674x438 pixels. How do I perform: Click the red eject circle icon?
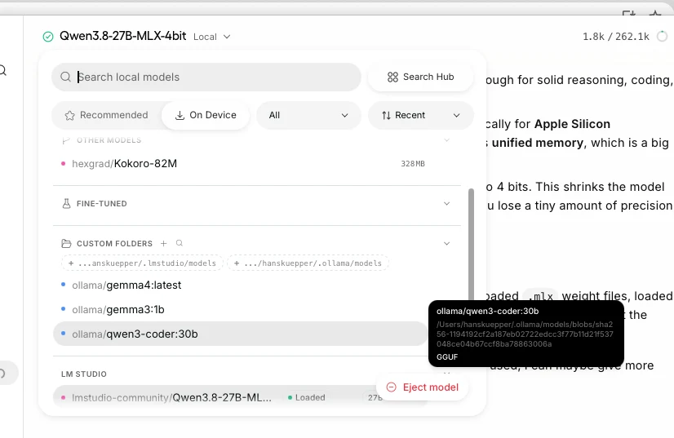click(391, 387)
